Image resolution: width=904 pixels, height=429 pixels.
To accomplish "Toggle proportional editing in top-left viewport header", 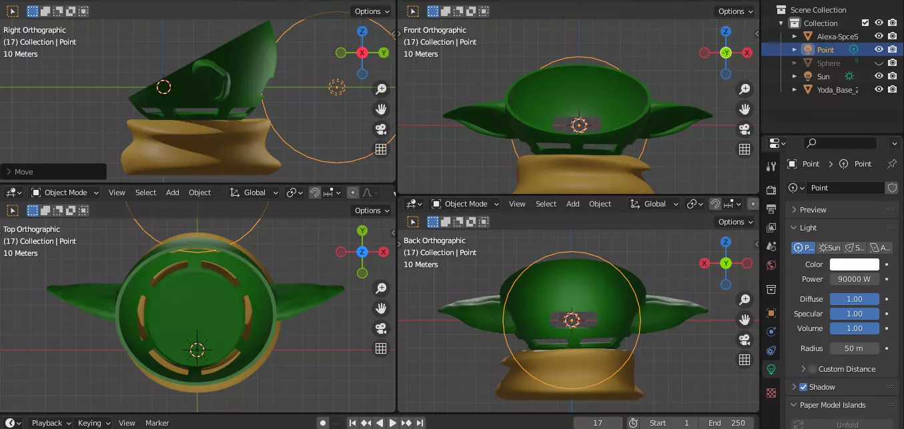I will point(353,193).
